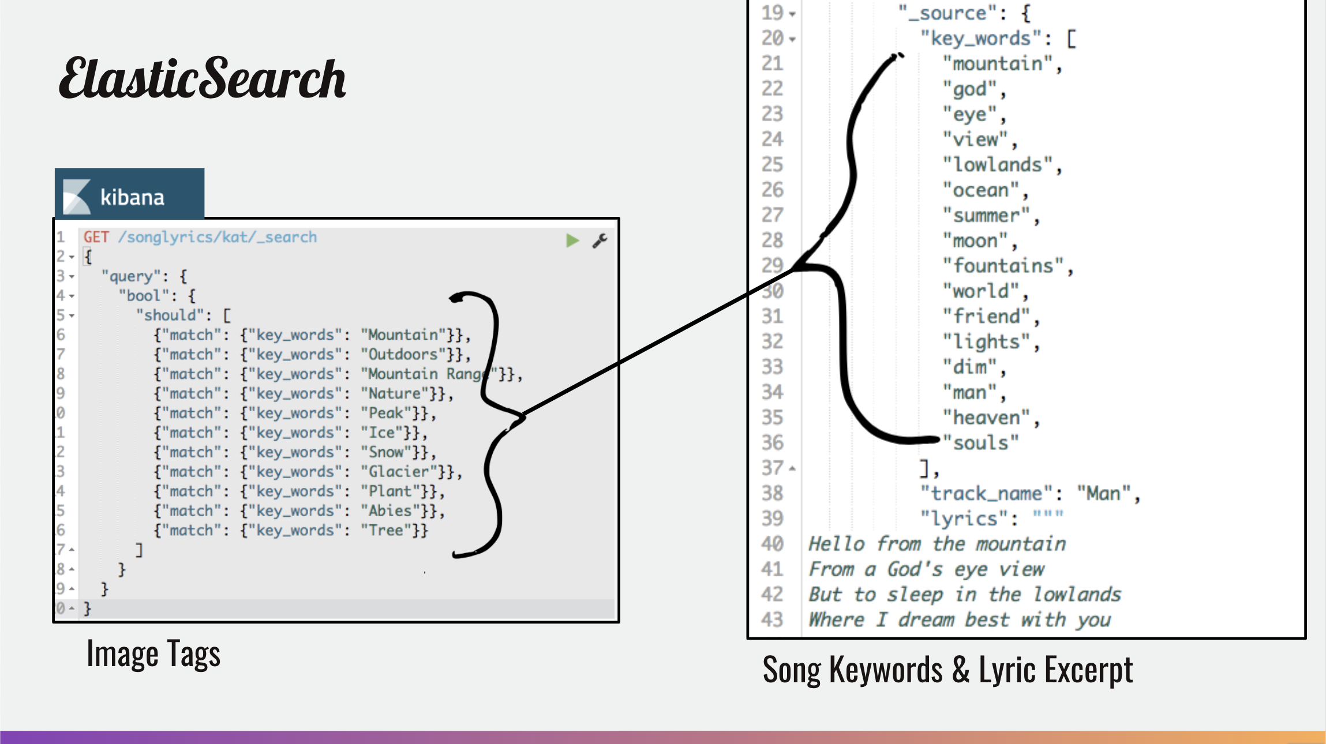Collapse "_source" fold arrow on line 19
The image size is (1326, 744).
point(792,14)
